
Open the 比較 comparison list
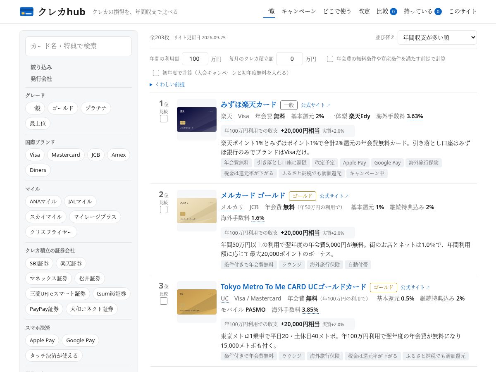click(387, 12)
